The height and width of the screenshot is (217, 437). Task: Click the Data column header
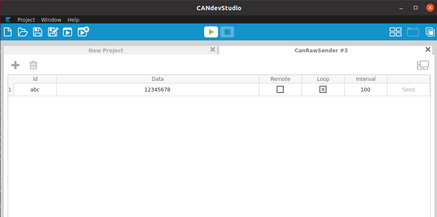(158, 79)
